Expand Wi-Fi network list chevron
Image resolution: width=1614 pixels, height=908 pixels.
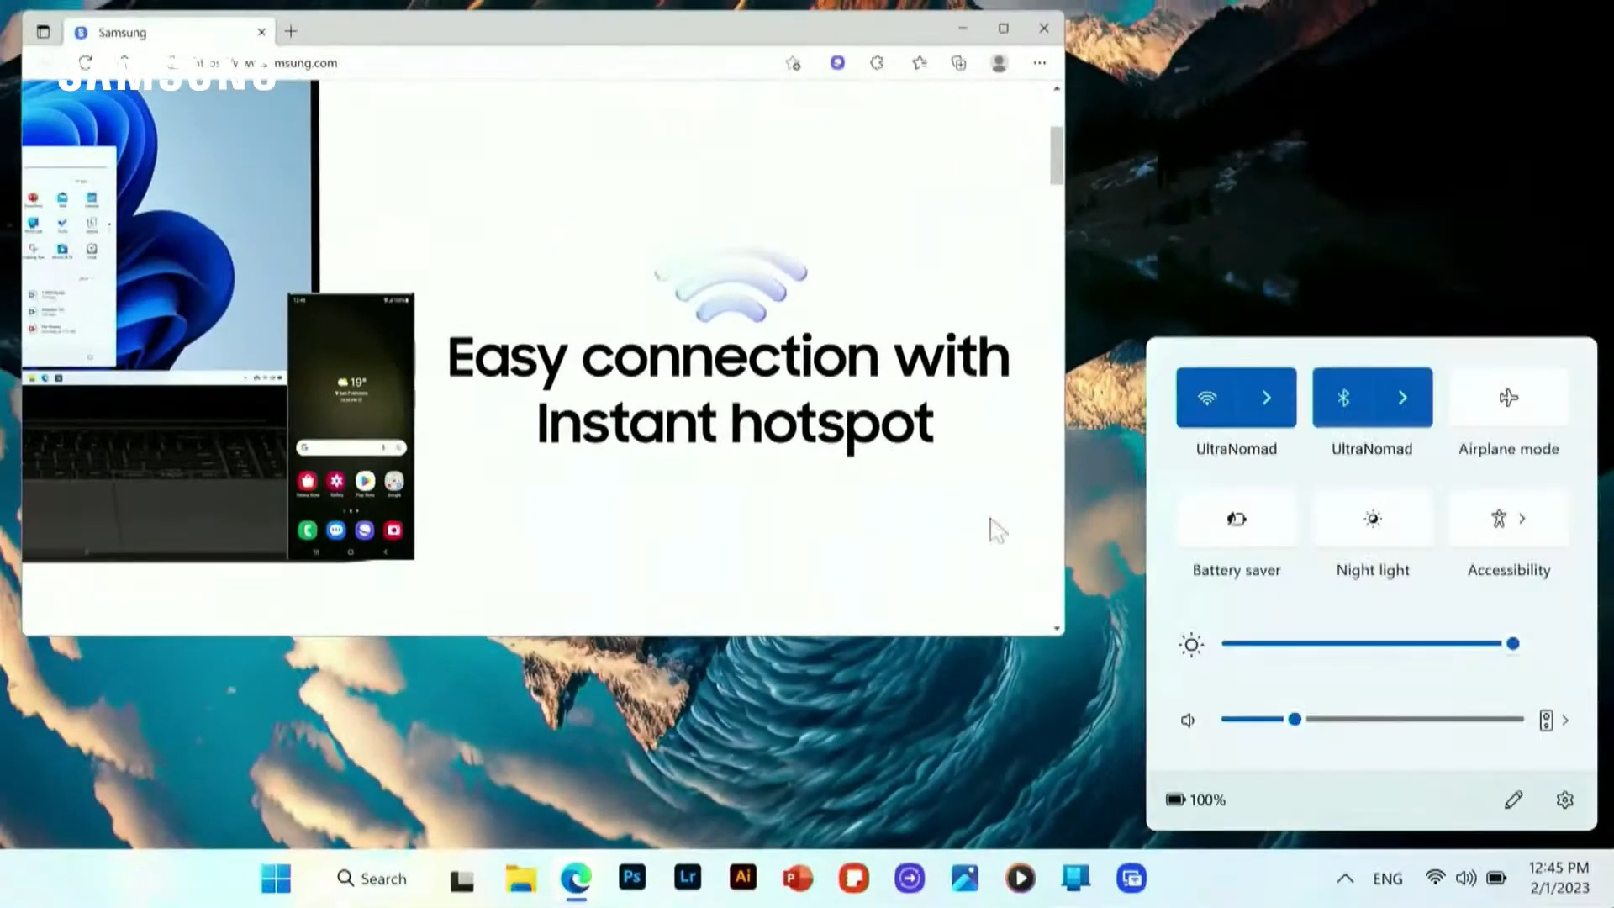[1266, 398]
